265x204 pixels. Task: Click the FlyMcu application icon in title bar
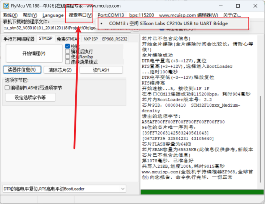tap(6, 6)
